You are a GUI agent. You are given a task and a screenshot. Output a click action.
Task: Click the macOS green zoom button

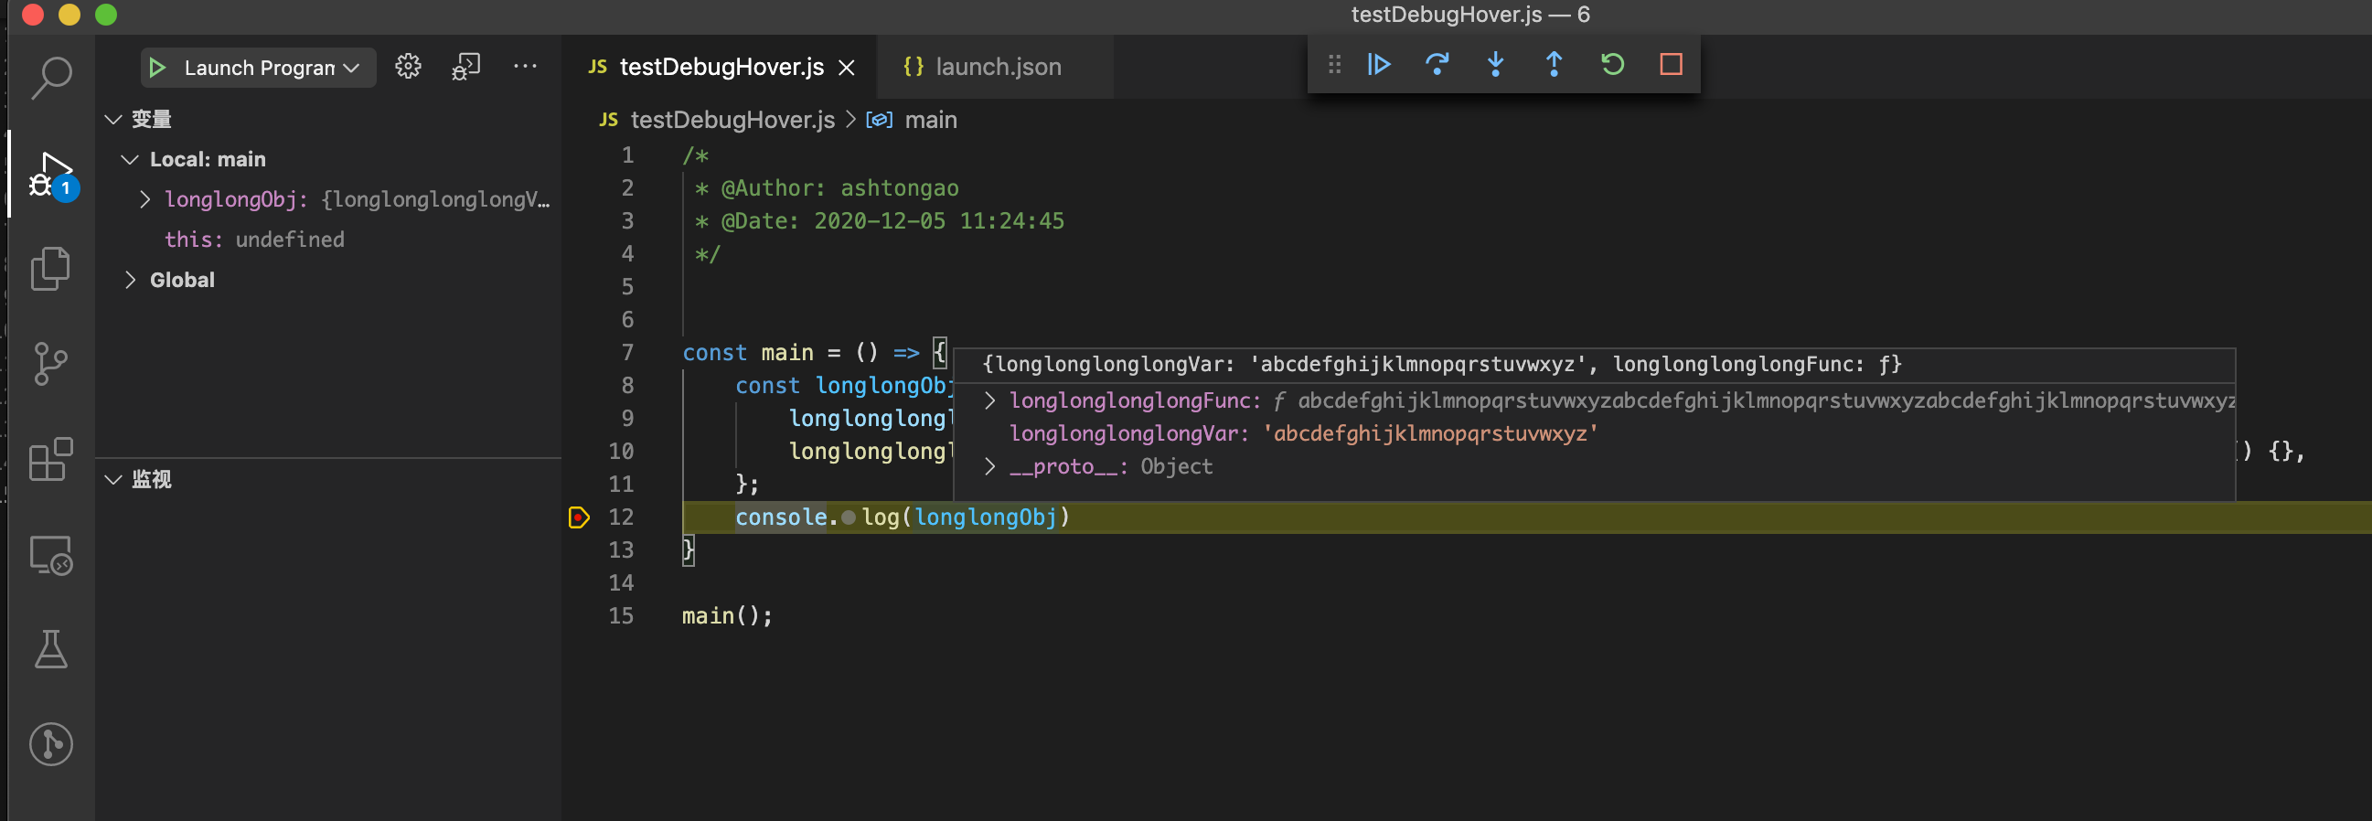(x=106, y=15)
